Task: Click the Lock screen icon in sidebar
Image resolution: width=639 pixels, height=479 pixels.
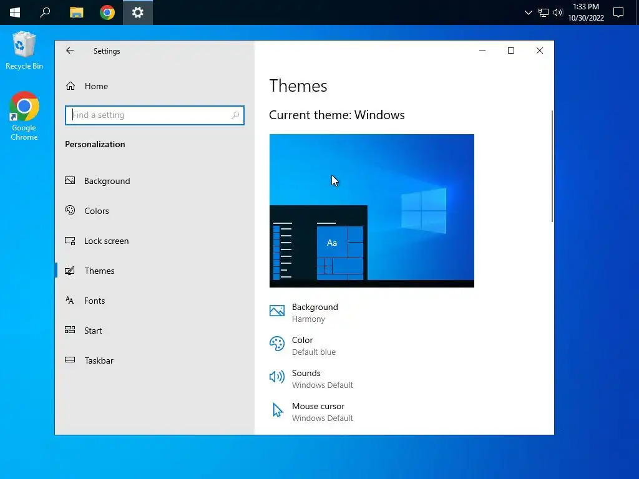Action: pos(70,241)
